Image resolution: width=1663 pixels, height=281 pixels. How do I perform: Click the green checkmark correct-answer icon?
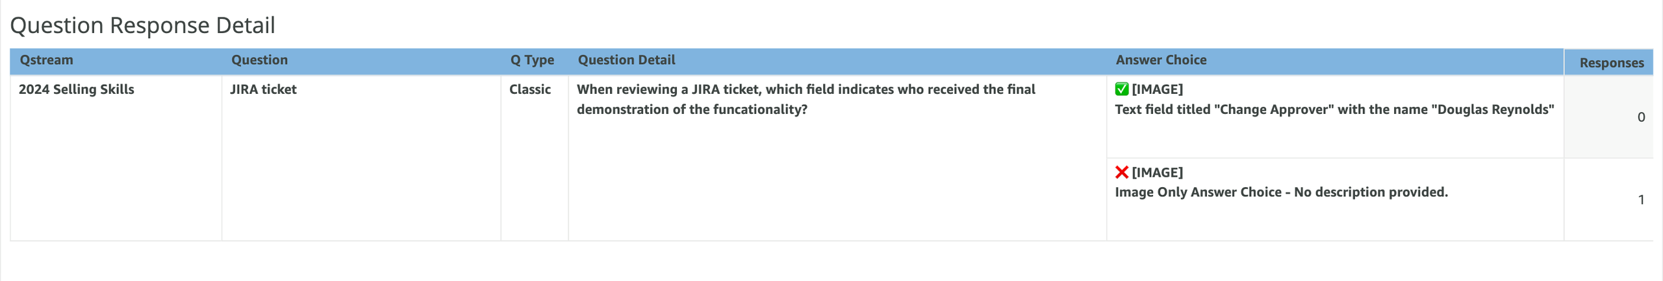(x=1121, y=89)
